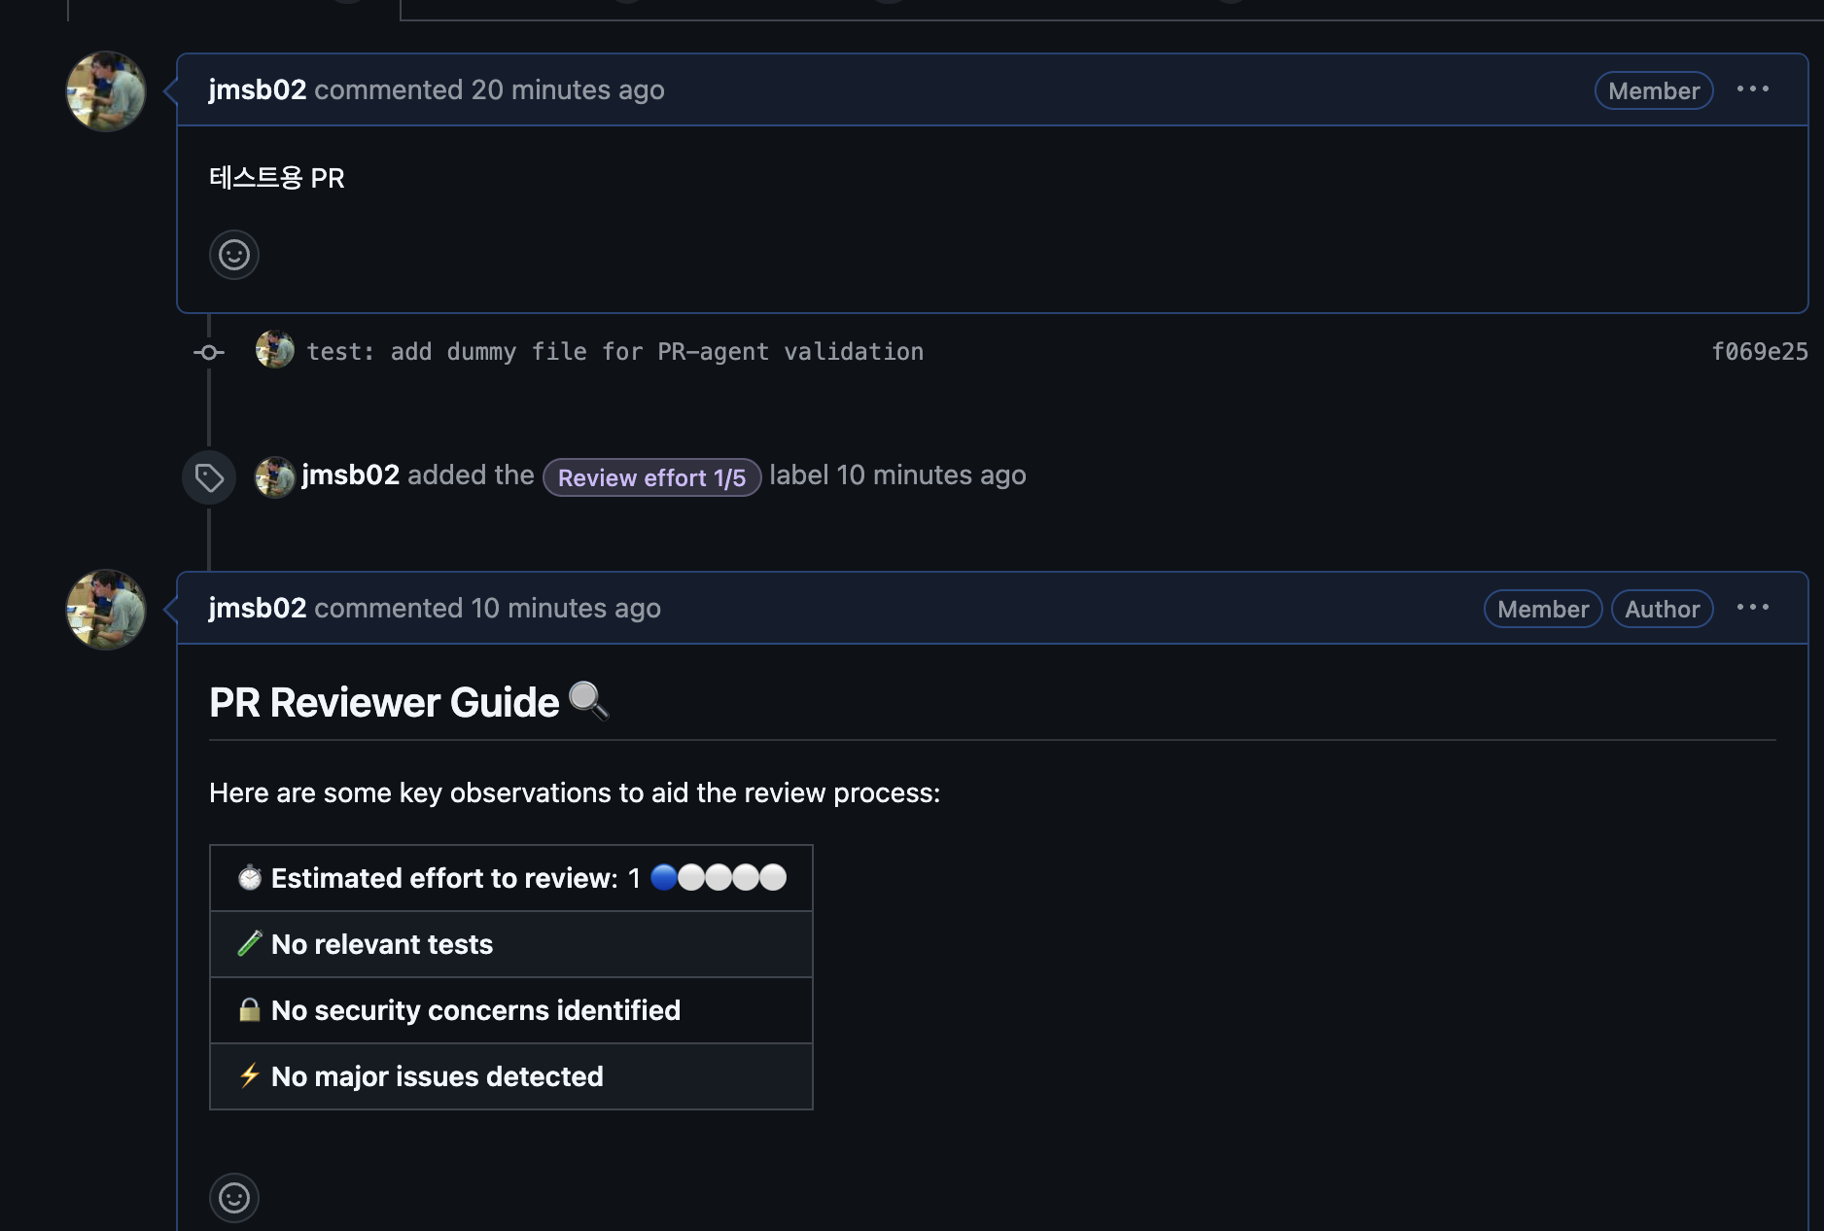Click small avatar in label event
This screenshot has height=1231, width=1824.
(275, 476)
